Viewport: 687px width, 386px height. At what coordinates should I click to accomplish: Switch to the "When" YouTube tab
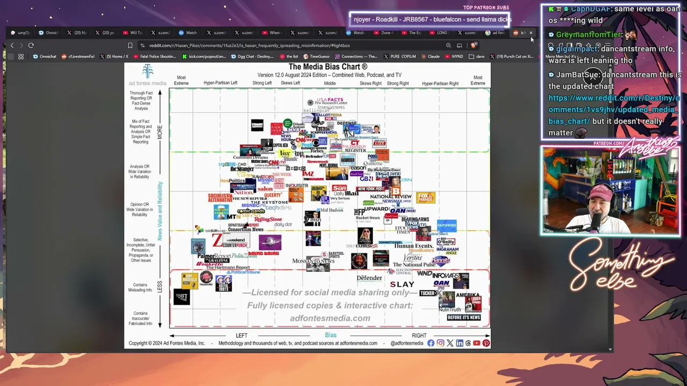pos(272,33)
